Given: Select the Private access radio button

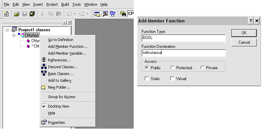Looking at the screenshot, I should click(202, 68).
